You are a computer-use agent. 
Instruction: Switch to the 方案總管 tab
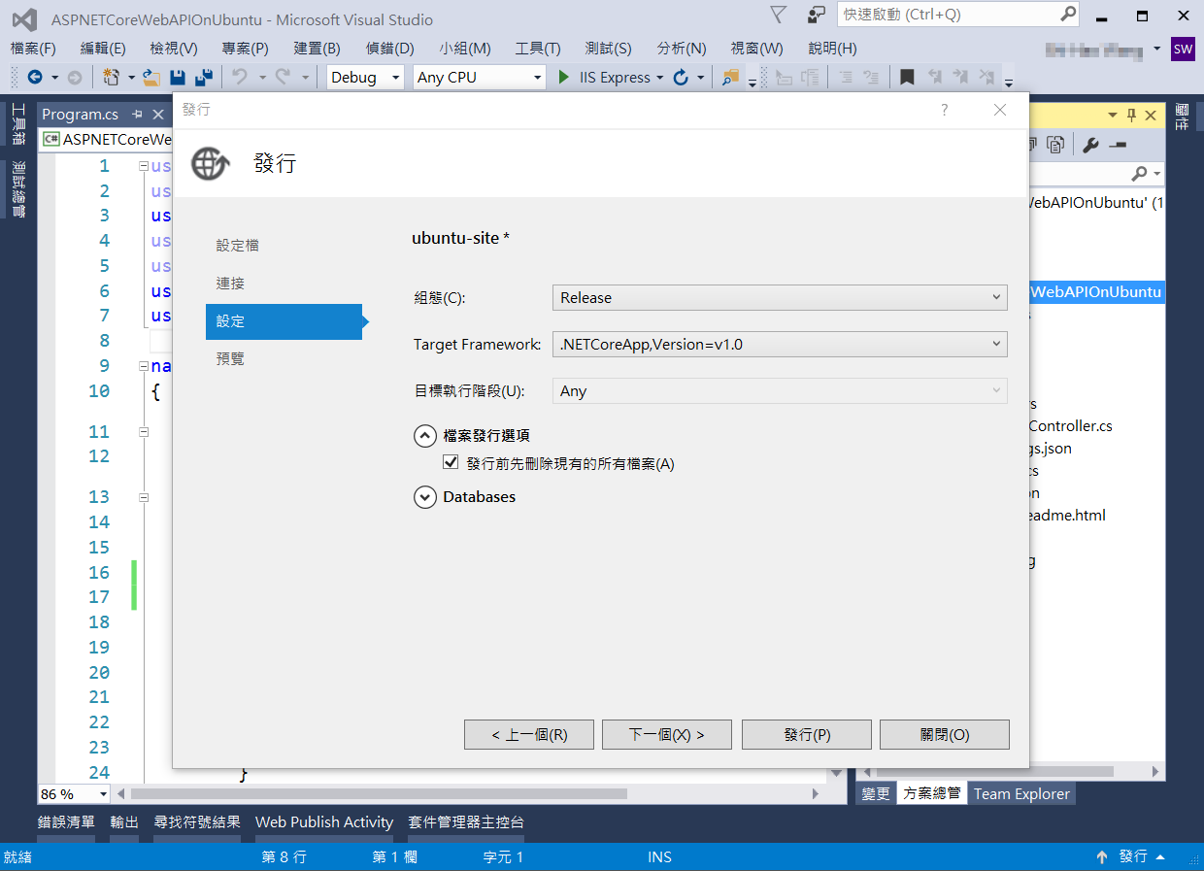click(x=931, y=793)
